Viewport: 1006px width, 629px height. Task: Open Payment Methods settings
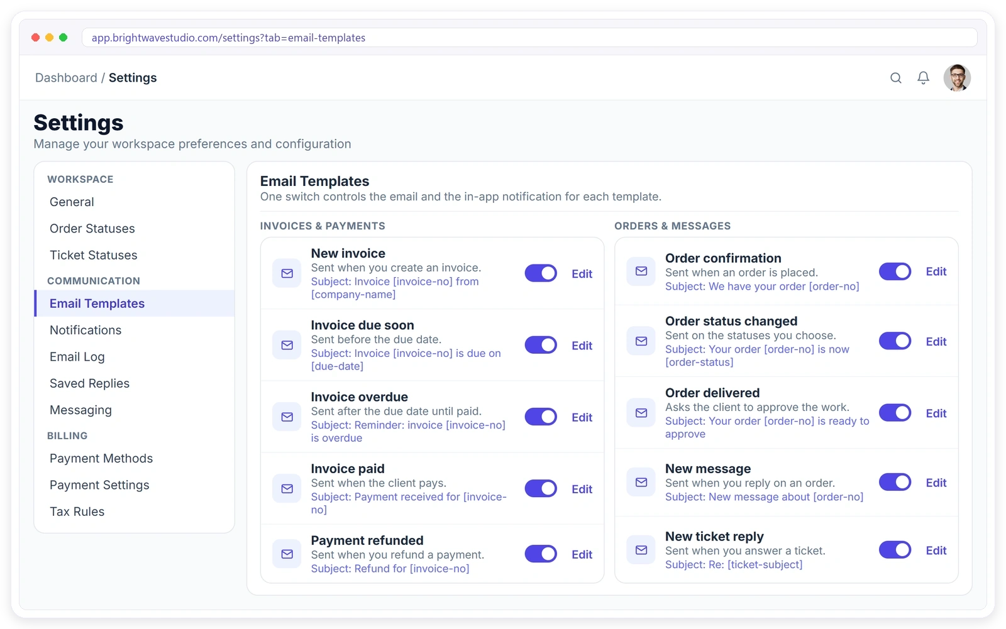pos(135,458)
